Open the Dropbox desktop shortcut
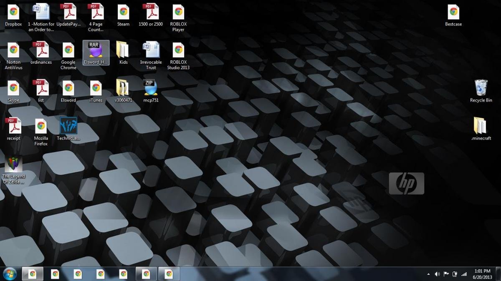This screenshot has height=281, width=501. [x=13, y=16]
